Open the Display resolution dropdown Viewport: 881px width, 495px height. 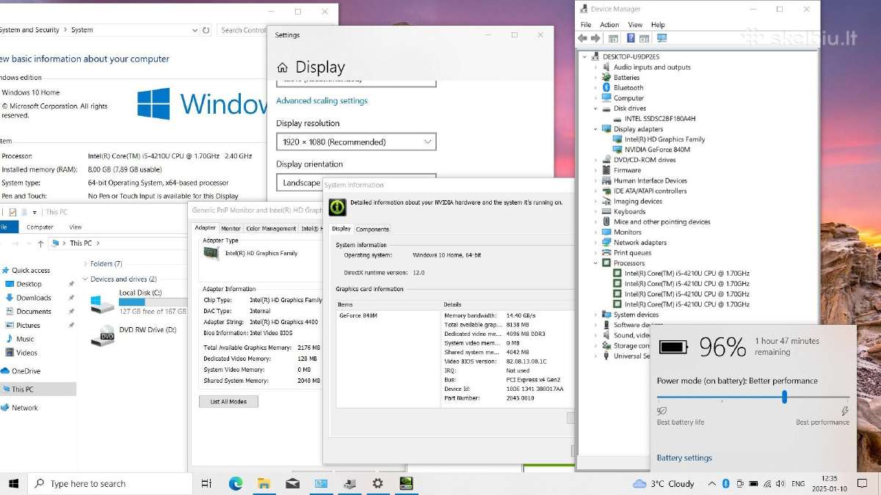point(356,142)
